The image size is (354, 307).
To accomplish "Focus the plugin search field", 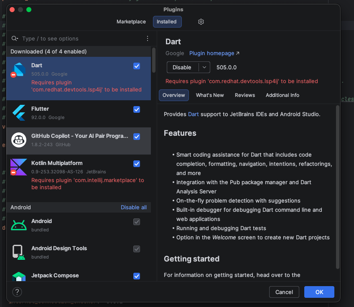I will coord(82,38).
